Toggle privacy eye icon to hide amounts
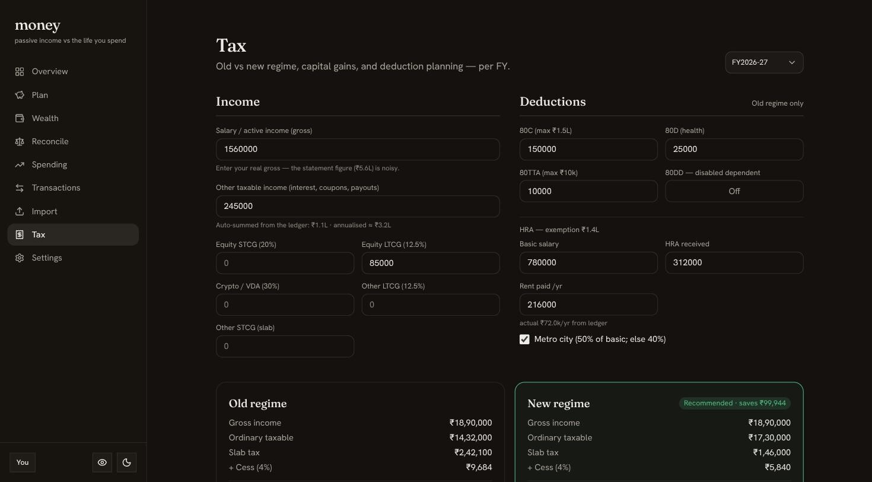The image size is (872, 482). click(x=102, y=462)
